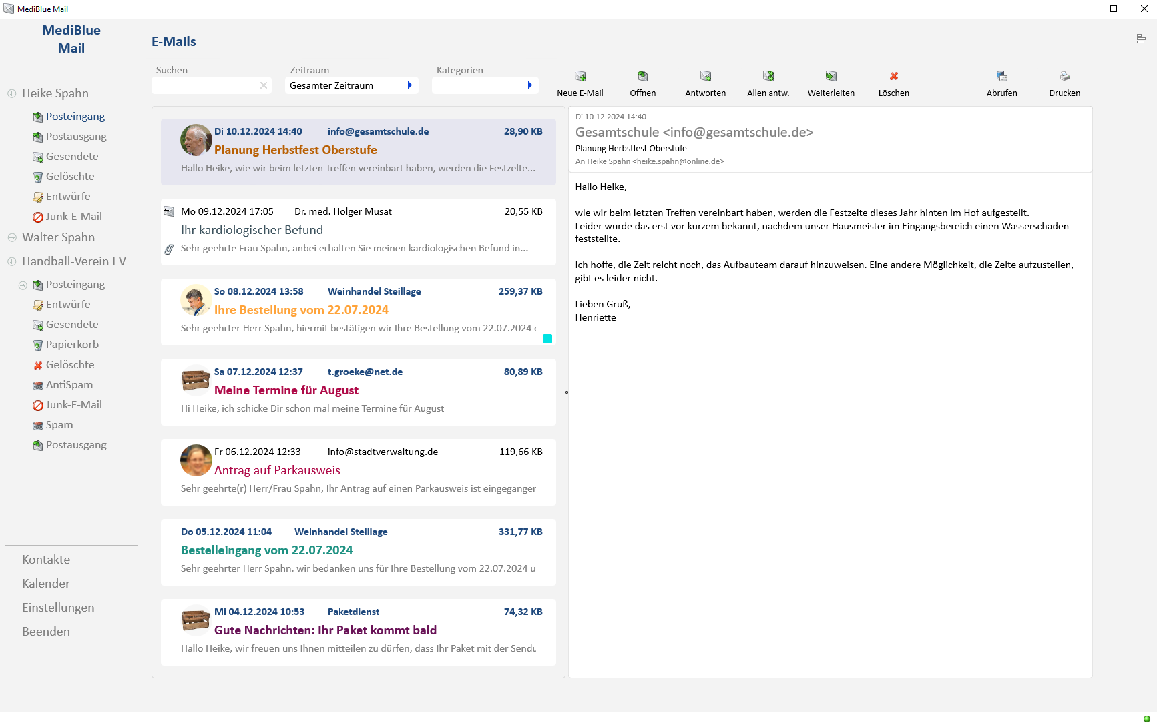Open the Kategorien dropdown arrow

[x=530, y=85]
